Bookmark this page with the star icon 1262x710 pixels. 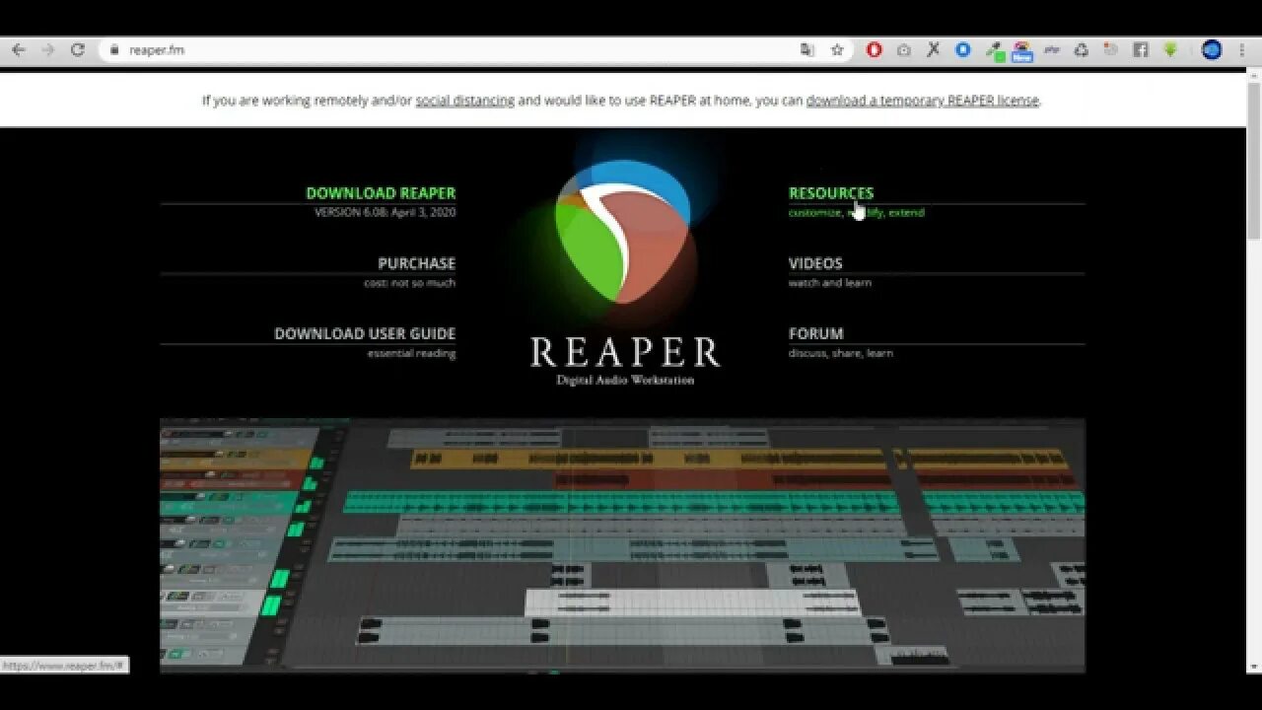click(x=837, y=50)
